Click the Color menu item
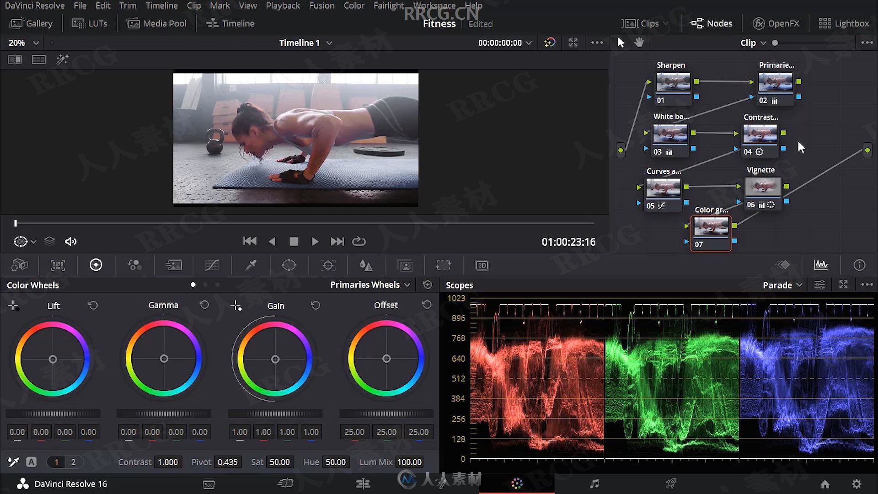Screen dimensions: 878x494 point(353,5)
